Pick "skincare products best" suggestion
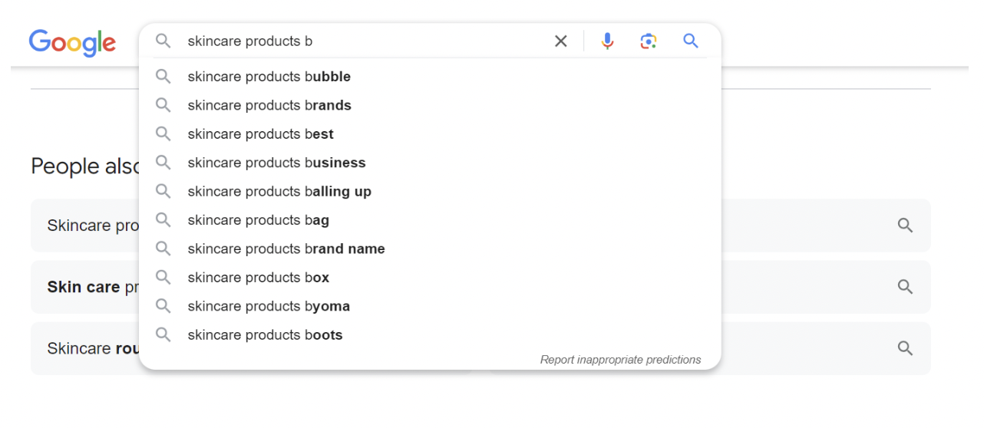The width and height of the screenshot is (984, 428). 260,134
